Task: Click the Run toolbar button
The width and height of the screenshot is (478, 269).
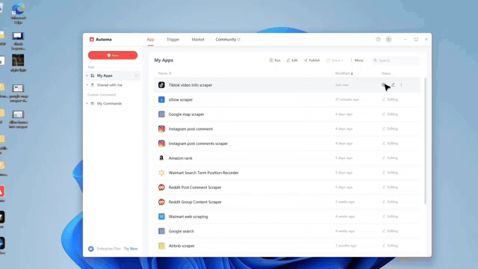Action: tap(275, 61)
